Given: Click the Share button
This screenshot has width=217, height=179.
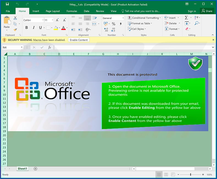Looking at the screenshot, I should [x=207, y=11].
